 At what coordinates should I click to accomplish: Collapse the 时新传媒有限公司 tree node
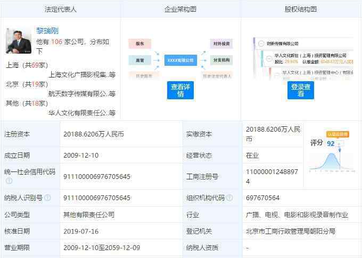coord(261,44)
